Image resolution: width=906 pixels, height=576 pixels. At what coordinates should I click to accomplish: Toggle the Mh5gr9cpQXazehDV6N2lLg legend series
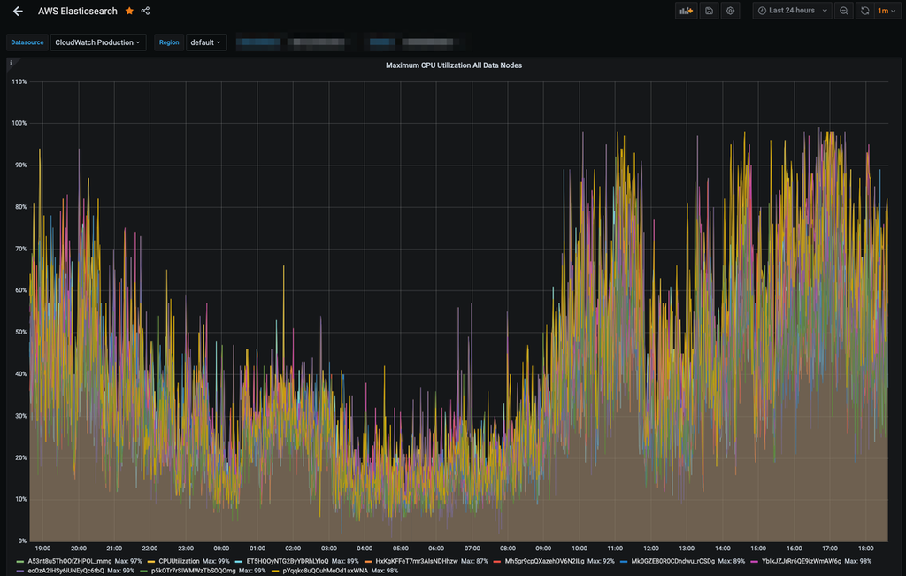544,561
